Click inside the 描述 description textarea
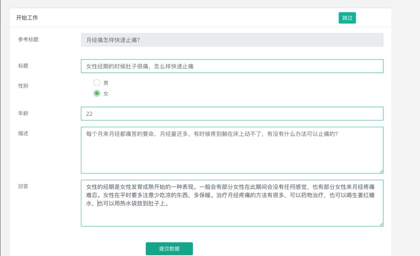This screenshot has width=420, height=256. click(232, 150)
